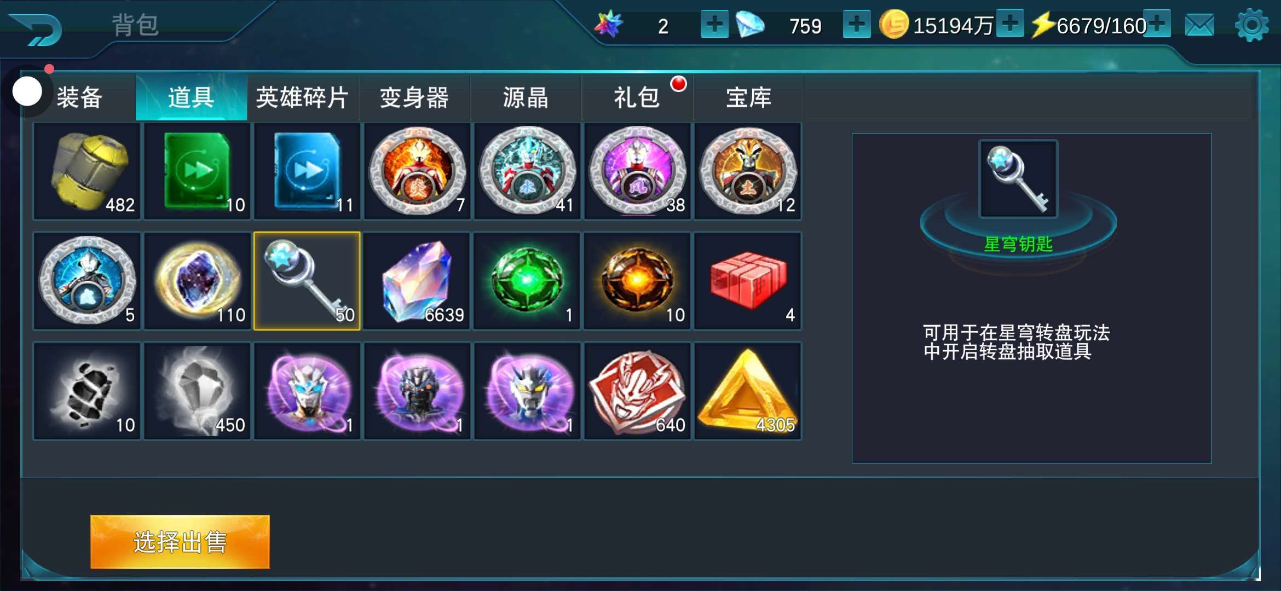
Task: Select the red gift box item
Action: click(748, 281)
